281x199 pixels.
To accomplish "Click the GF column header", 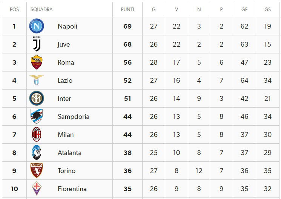I will (244, 9).
